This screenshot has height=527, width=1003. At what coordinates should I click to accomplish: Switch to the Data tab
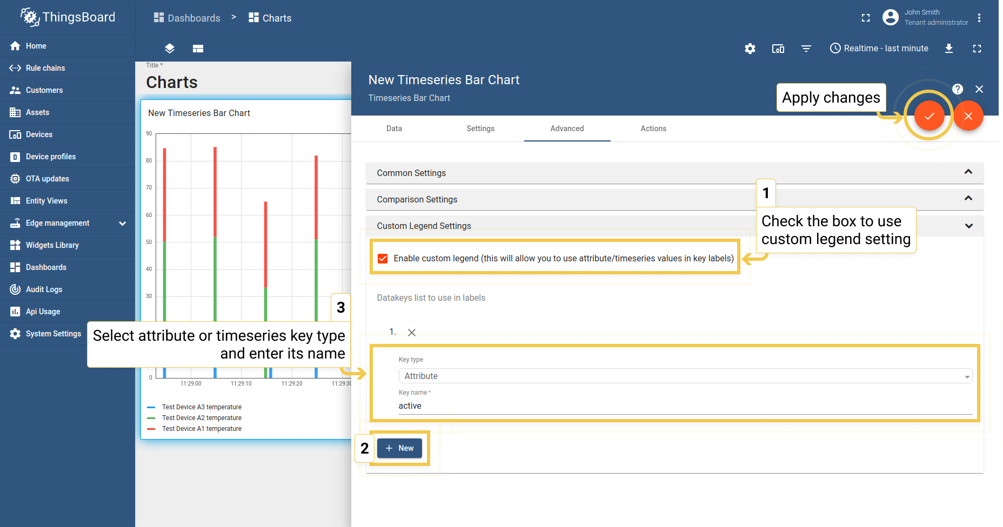394,129
